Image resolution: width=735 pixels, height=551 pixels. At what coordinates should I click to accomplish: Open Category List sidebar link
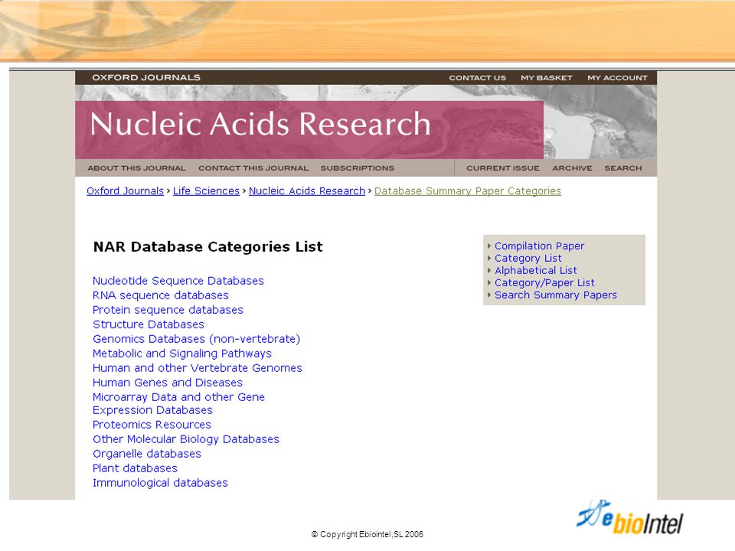(x=528, y=258)
